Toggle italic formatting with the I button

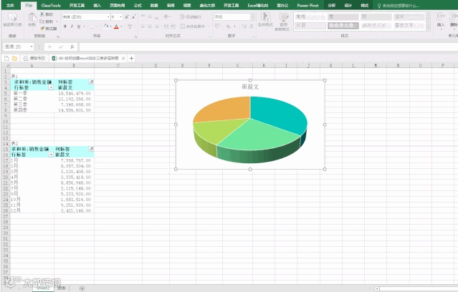point(72,26)
